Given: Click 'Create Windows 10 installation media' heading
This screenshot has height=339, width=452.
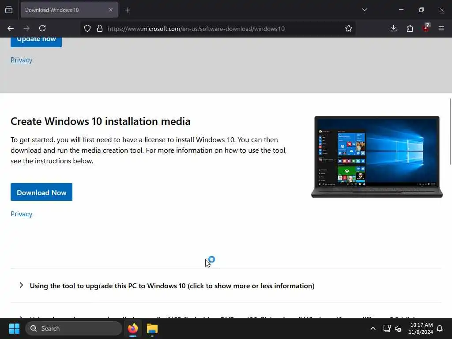Looking at the screenshot, I should coord(101,121).
